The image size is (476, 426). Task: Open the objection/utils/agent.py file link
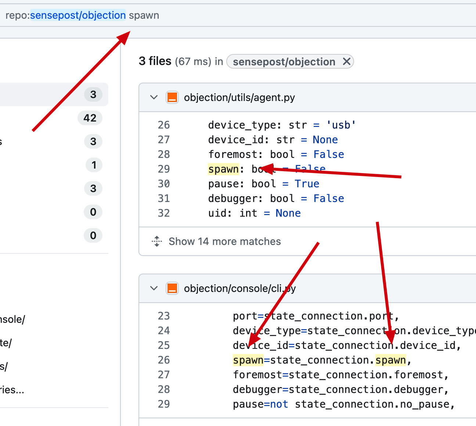pos(239,98)
